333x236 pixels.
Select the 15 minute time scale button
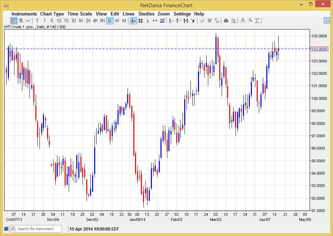click(66, 21)
